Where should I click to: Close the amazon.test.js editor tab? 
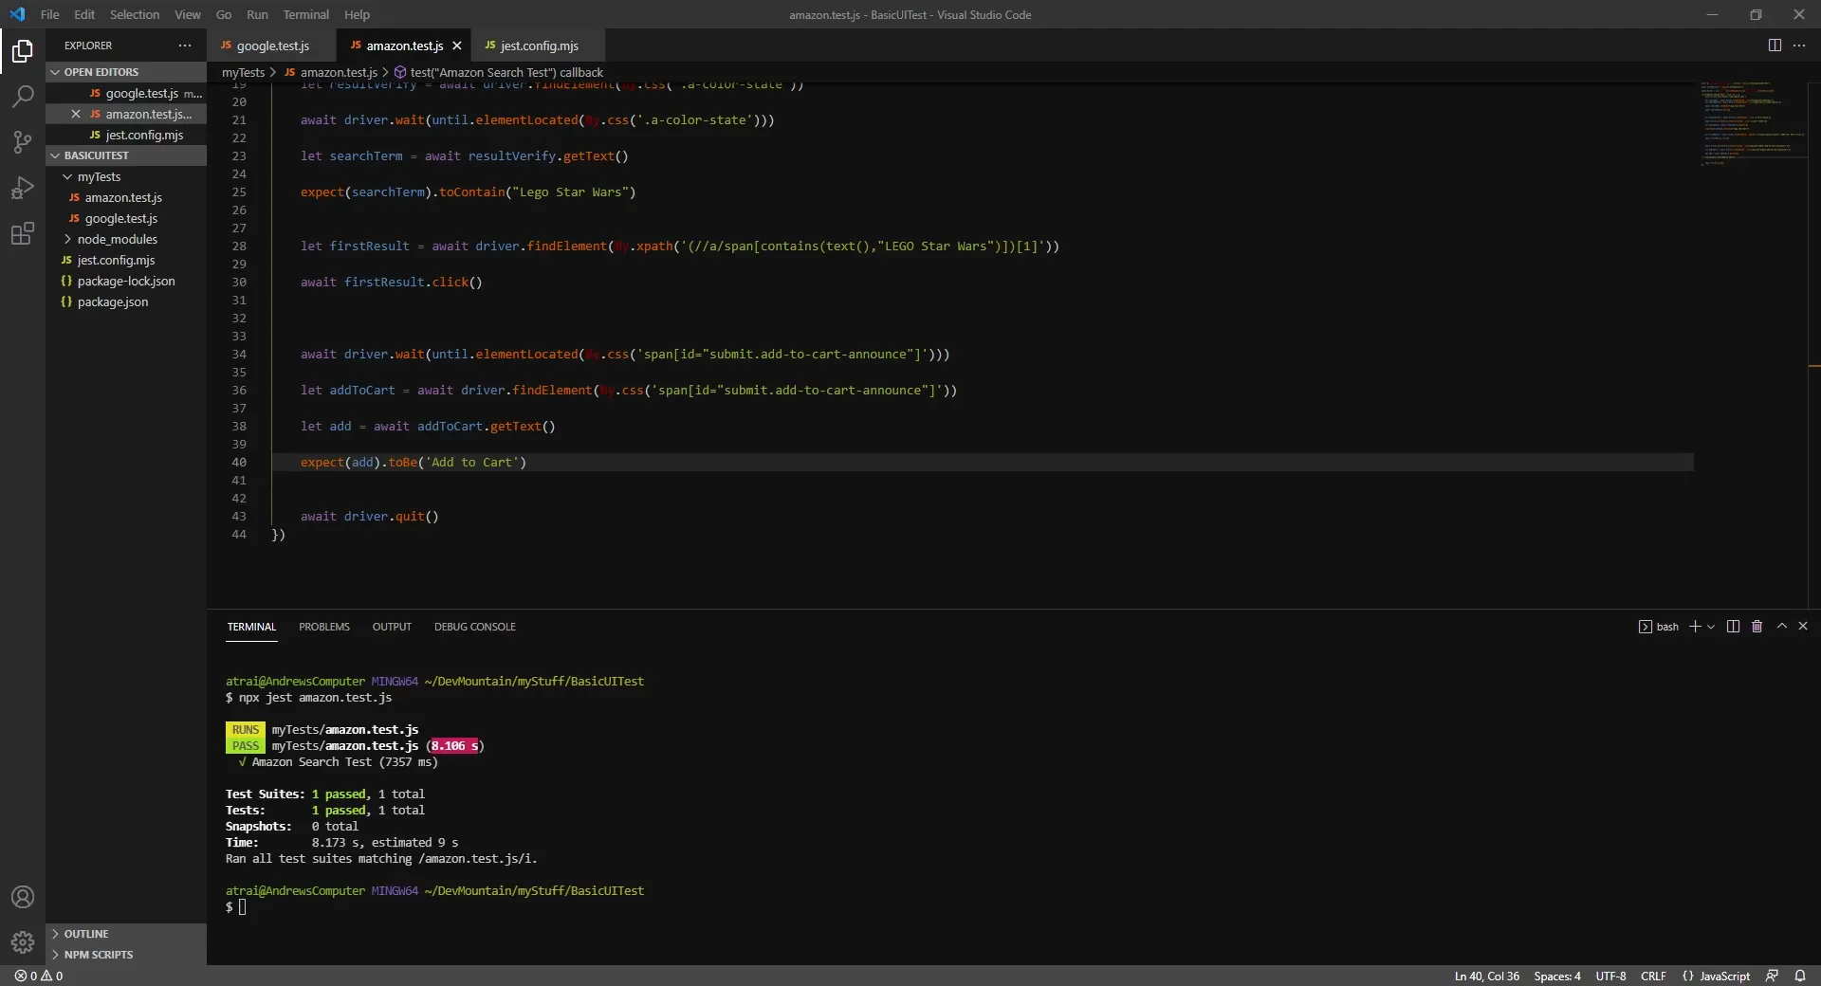457,46
